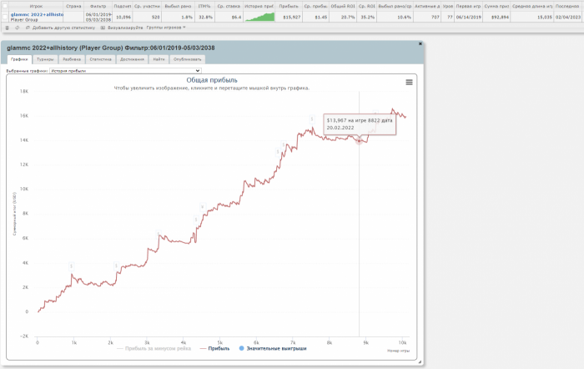Click the green profit history sparkline
584x369 pixels.
[x=259, y=17]
